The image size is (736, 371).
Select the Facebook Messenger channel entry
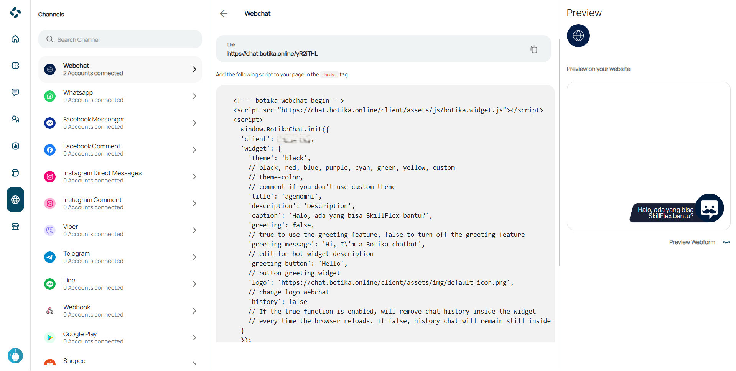(120, 123)
